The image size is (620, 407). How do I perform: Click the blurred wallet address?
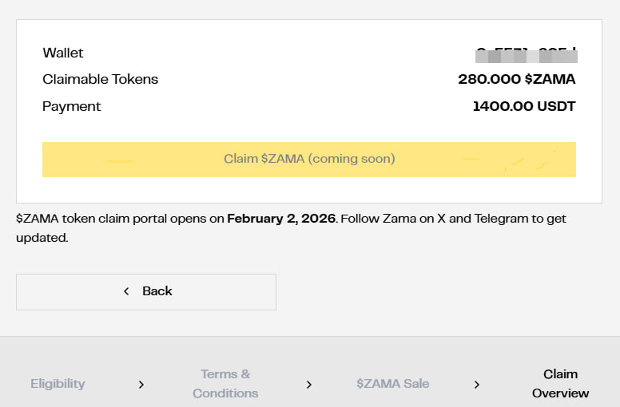click(526, 55)
